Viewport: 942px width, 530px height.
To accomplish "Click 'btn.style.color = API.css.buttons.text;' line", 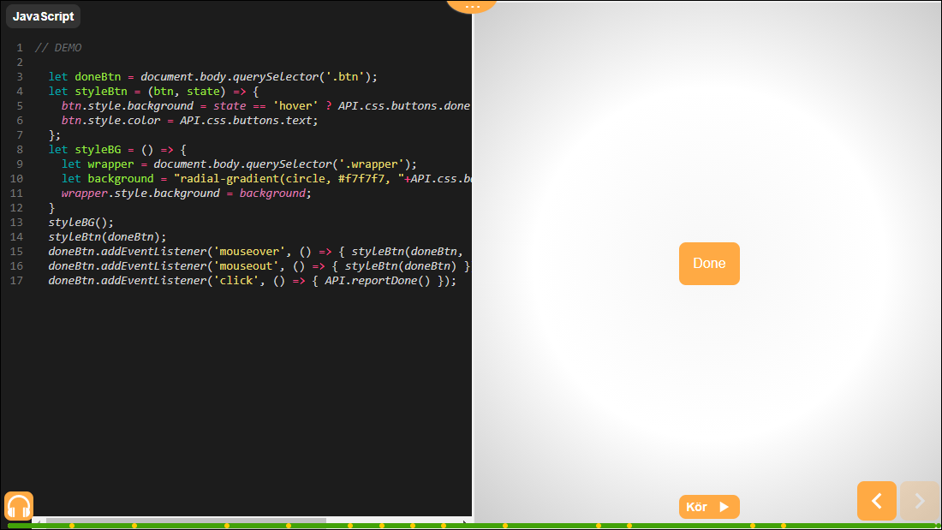I will pos(189,120).
